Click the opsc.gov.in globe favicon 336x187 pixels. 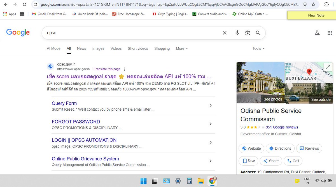51,66
